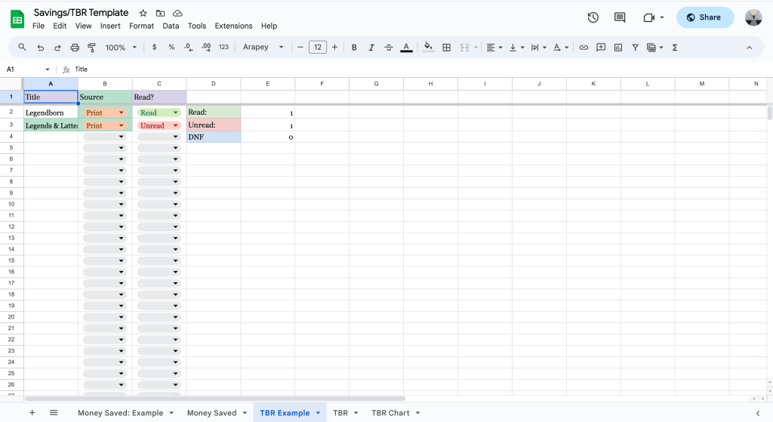
Task: Select the Paint format tool
Action: (92, 48)
